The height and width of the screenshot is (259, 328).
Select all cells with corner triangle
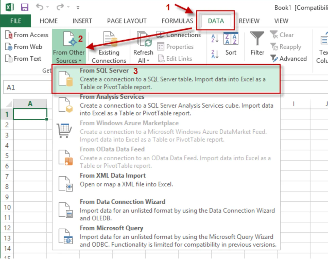click(9, 104)
